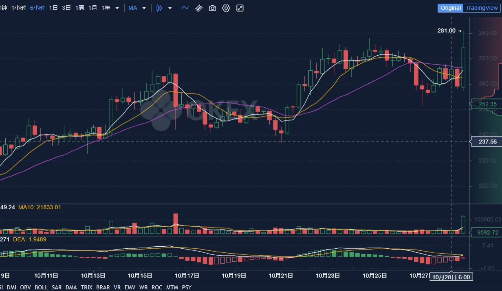Keep the Original chart view selected
502x291 pixels.
[450, 8]
